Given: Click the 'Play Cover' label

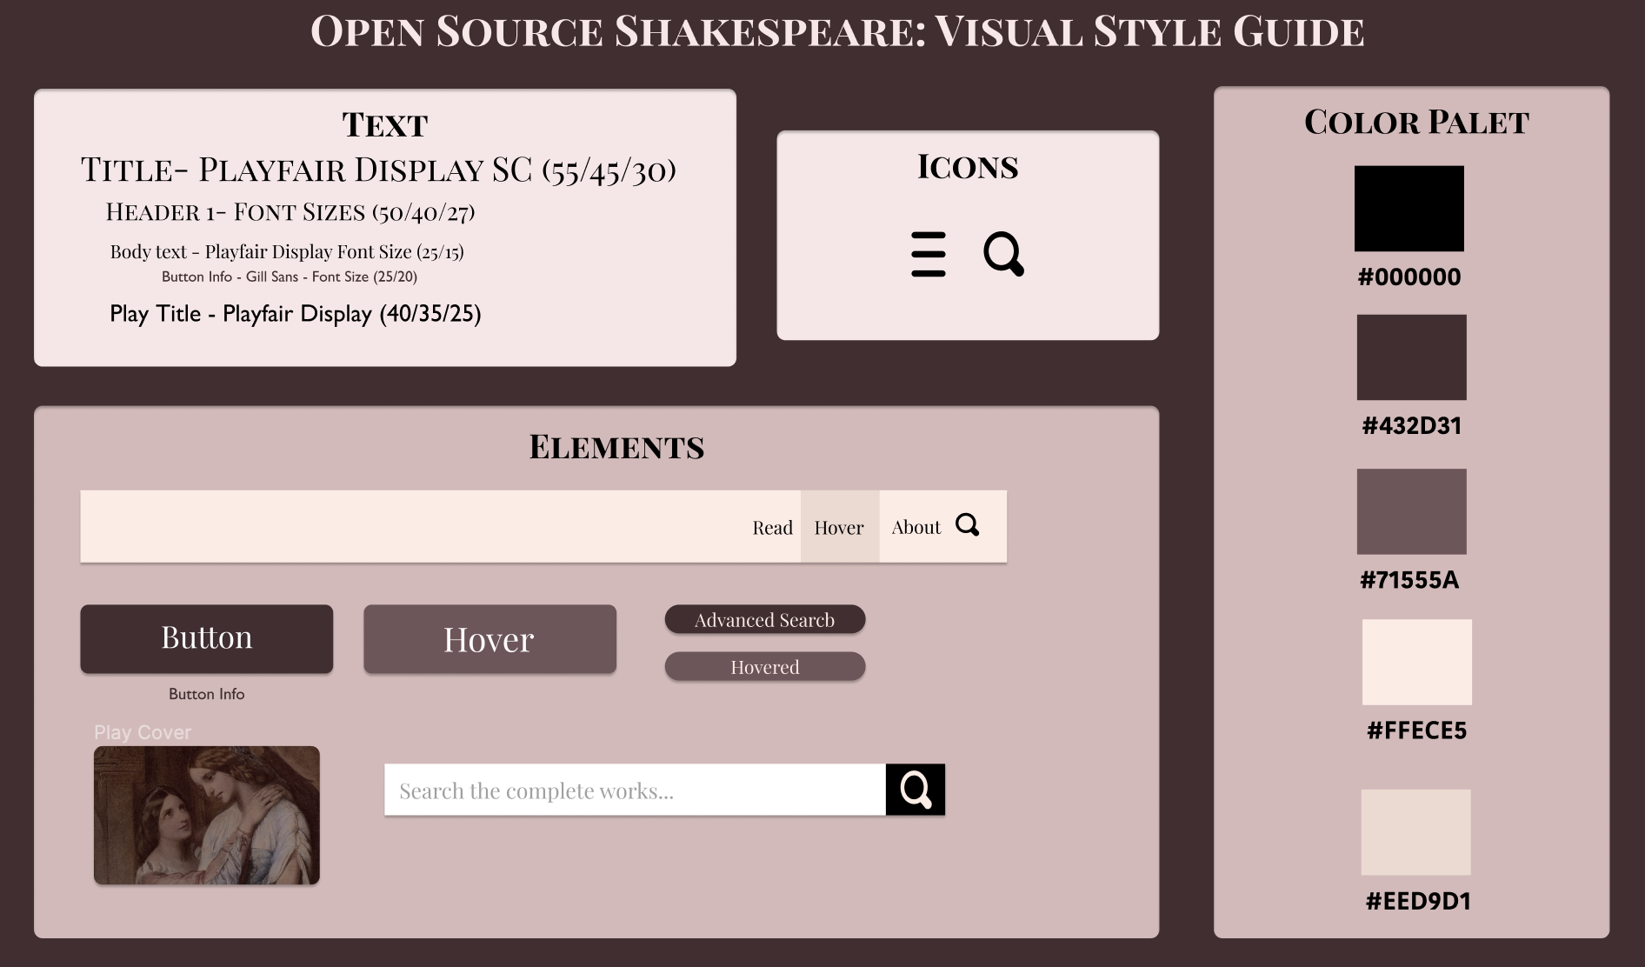Looking at the screenshot, I should [x=143, y=732].
